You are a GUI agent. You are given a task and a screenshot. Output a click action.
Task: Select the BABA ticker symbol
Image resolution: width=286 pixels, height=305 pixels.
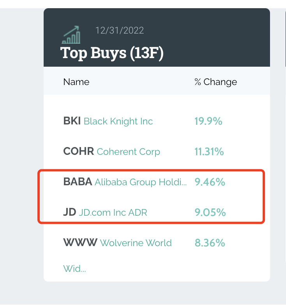[x=78, y=182]
